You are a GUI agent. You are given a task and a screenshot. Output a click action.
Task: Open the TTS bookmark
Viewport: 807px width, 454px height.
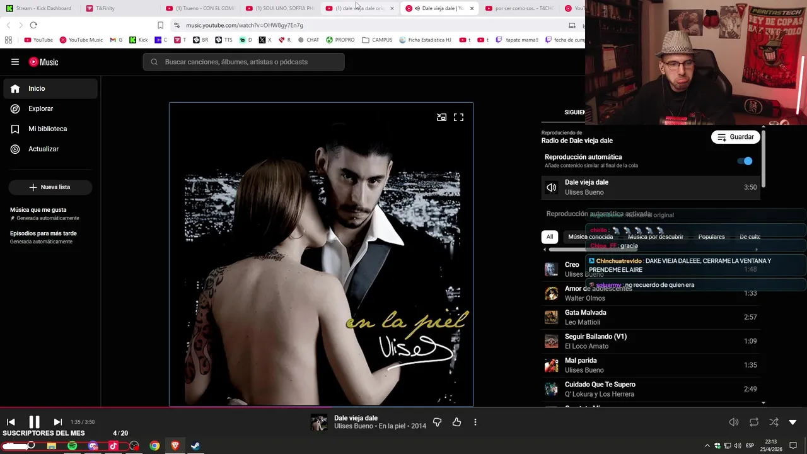pyautogui.click(x=224, y=40)
